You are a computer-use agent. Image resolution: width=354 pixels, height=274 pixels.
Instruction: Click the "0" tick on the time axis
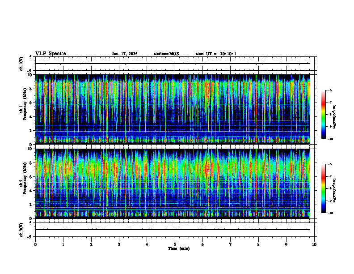click(35, 244)
